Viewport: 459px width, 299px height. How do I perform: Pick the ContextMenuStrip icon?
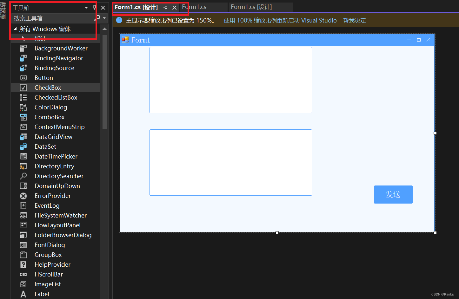pyautogui.click(x=23, y=127)
